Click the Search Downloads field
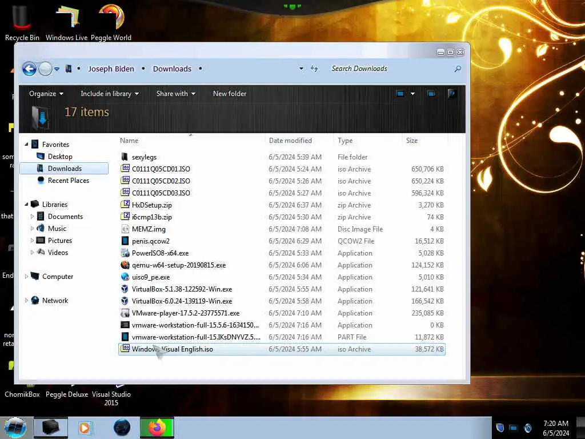Screen dimensions: 585x439 tap(390, 69)
